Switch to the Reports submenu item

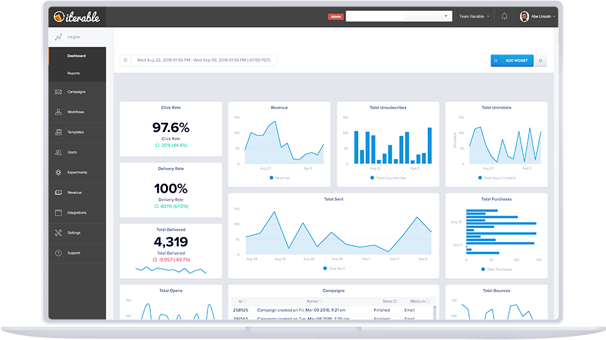point(74,73)
